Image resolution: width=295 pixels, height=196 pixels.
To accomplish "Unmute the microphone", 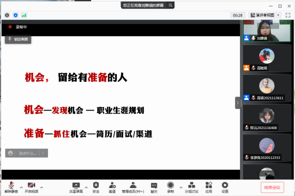I will tap(11, 188).
